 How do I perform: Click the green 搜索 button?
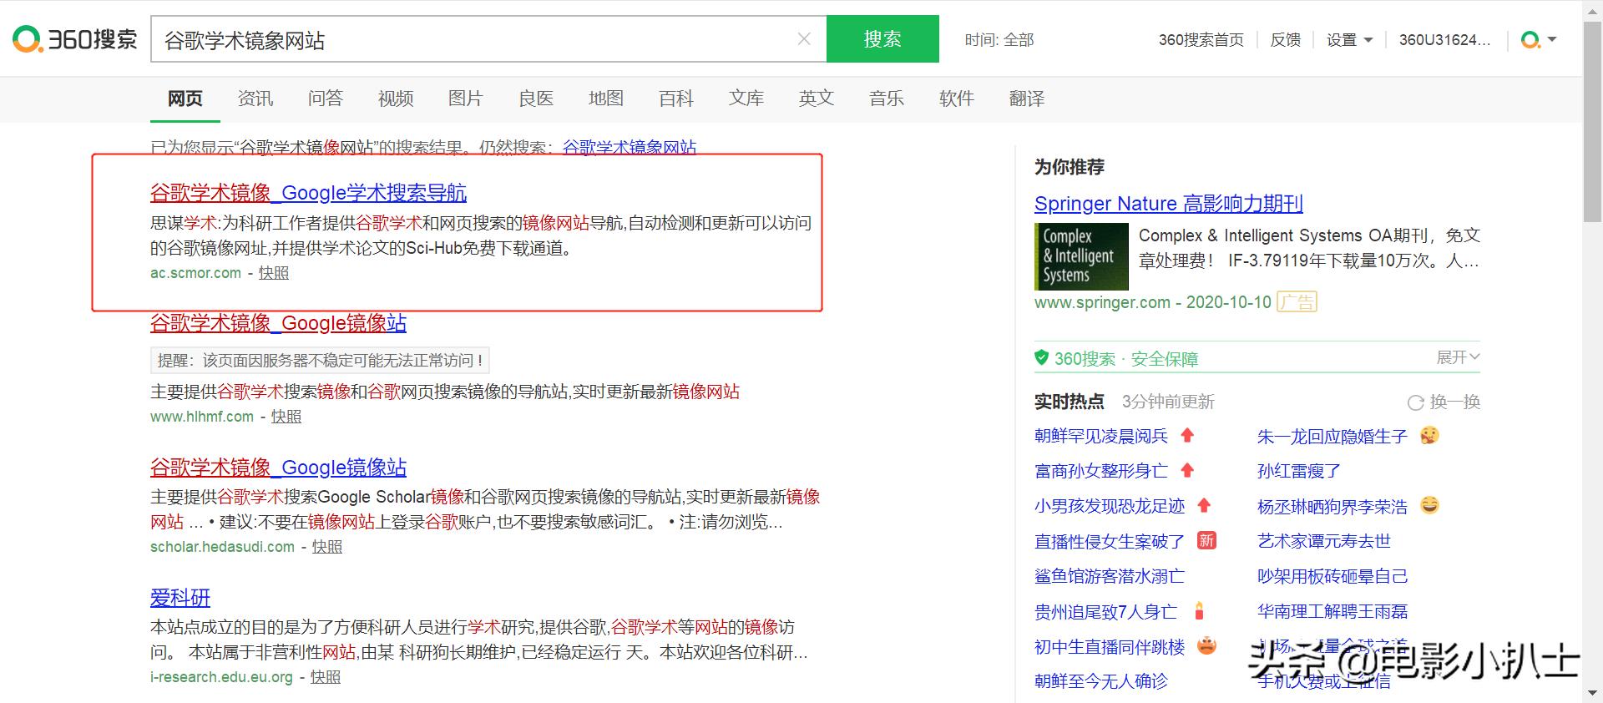pos(882,38)
